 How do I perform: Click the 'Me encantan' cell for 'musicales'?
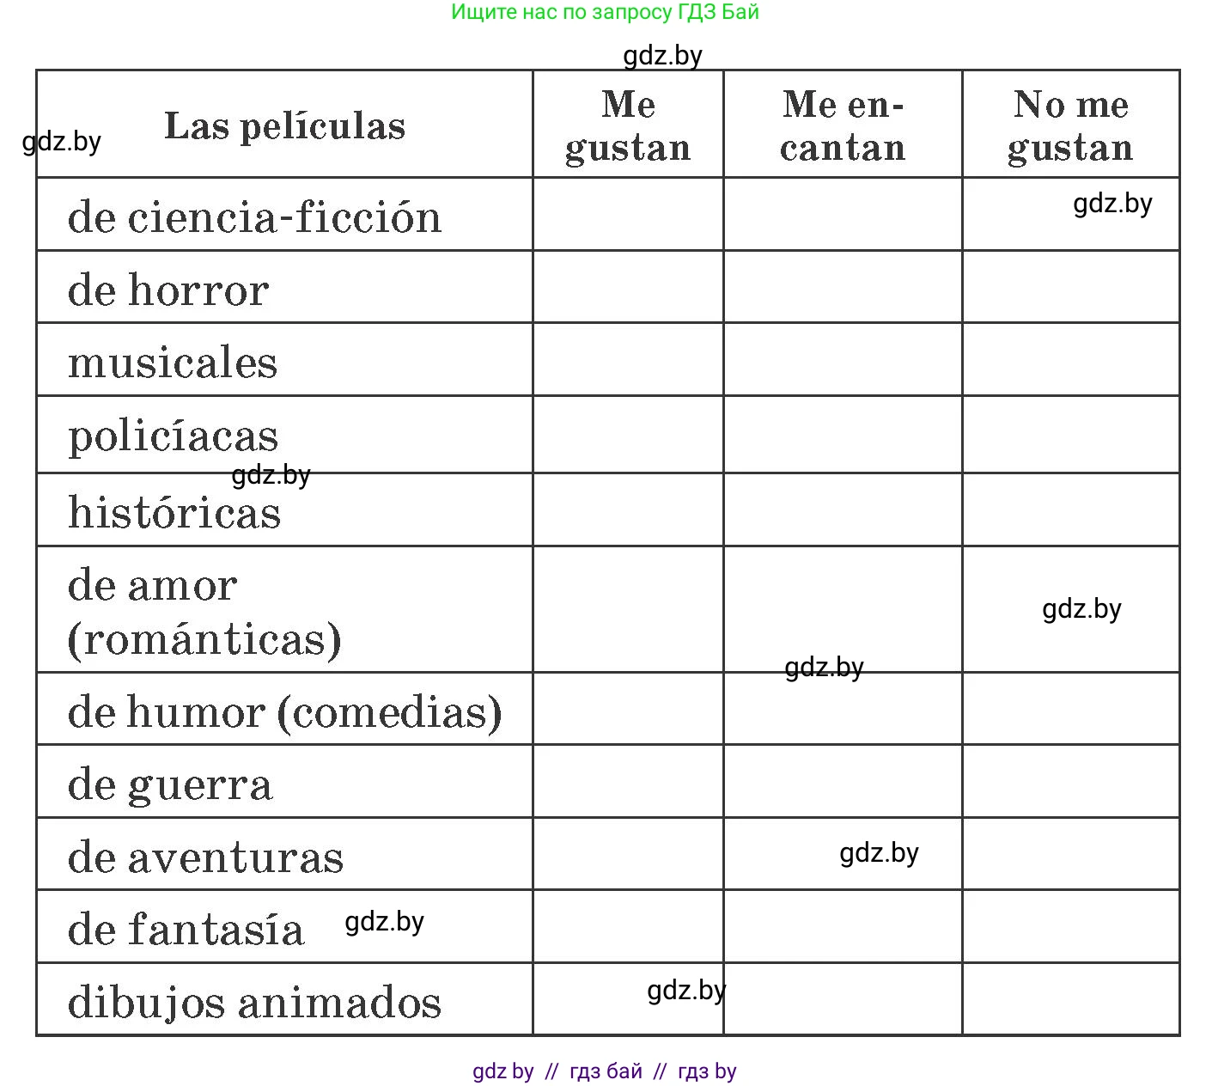click(x=843, y=359)
